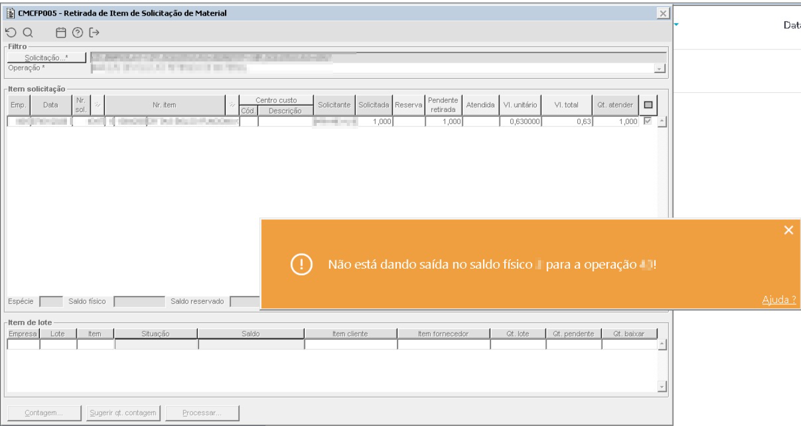Click the Lote column header
This screenshot has height=426, width=801.
click(x=58, y=333)
